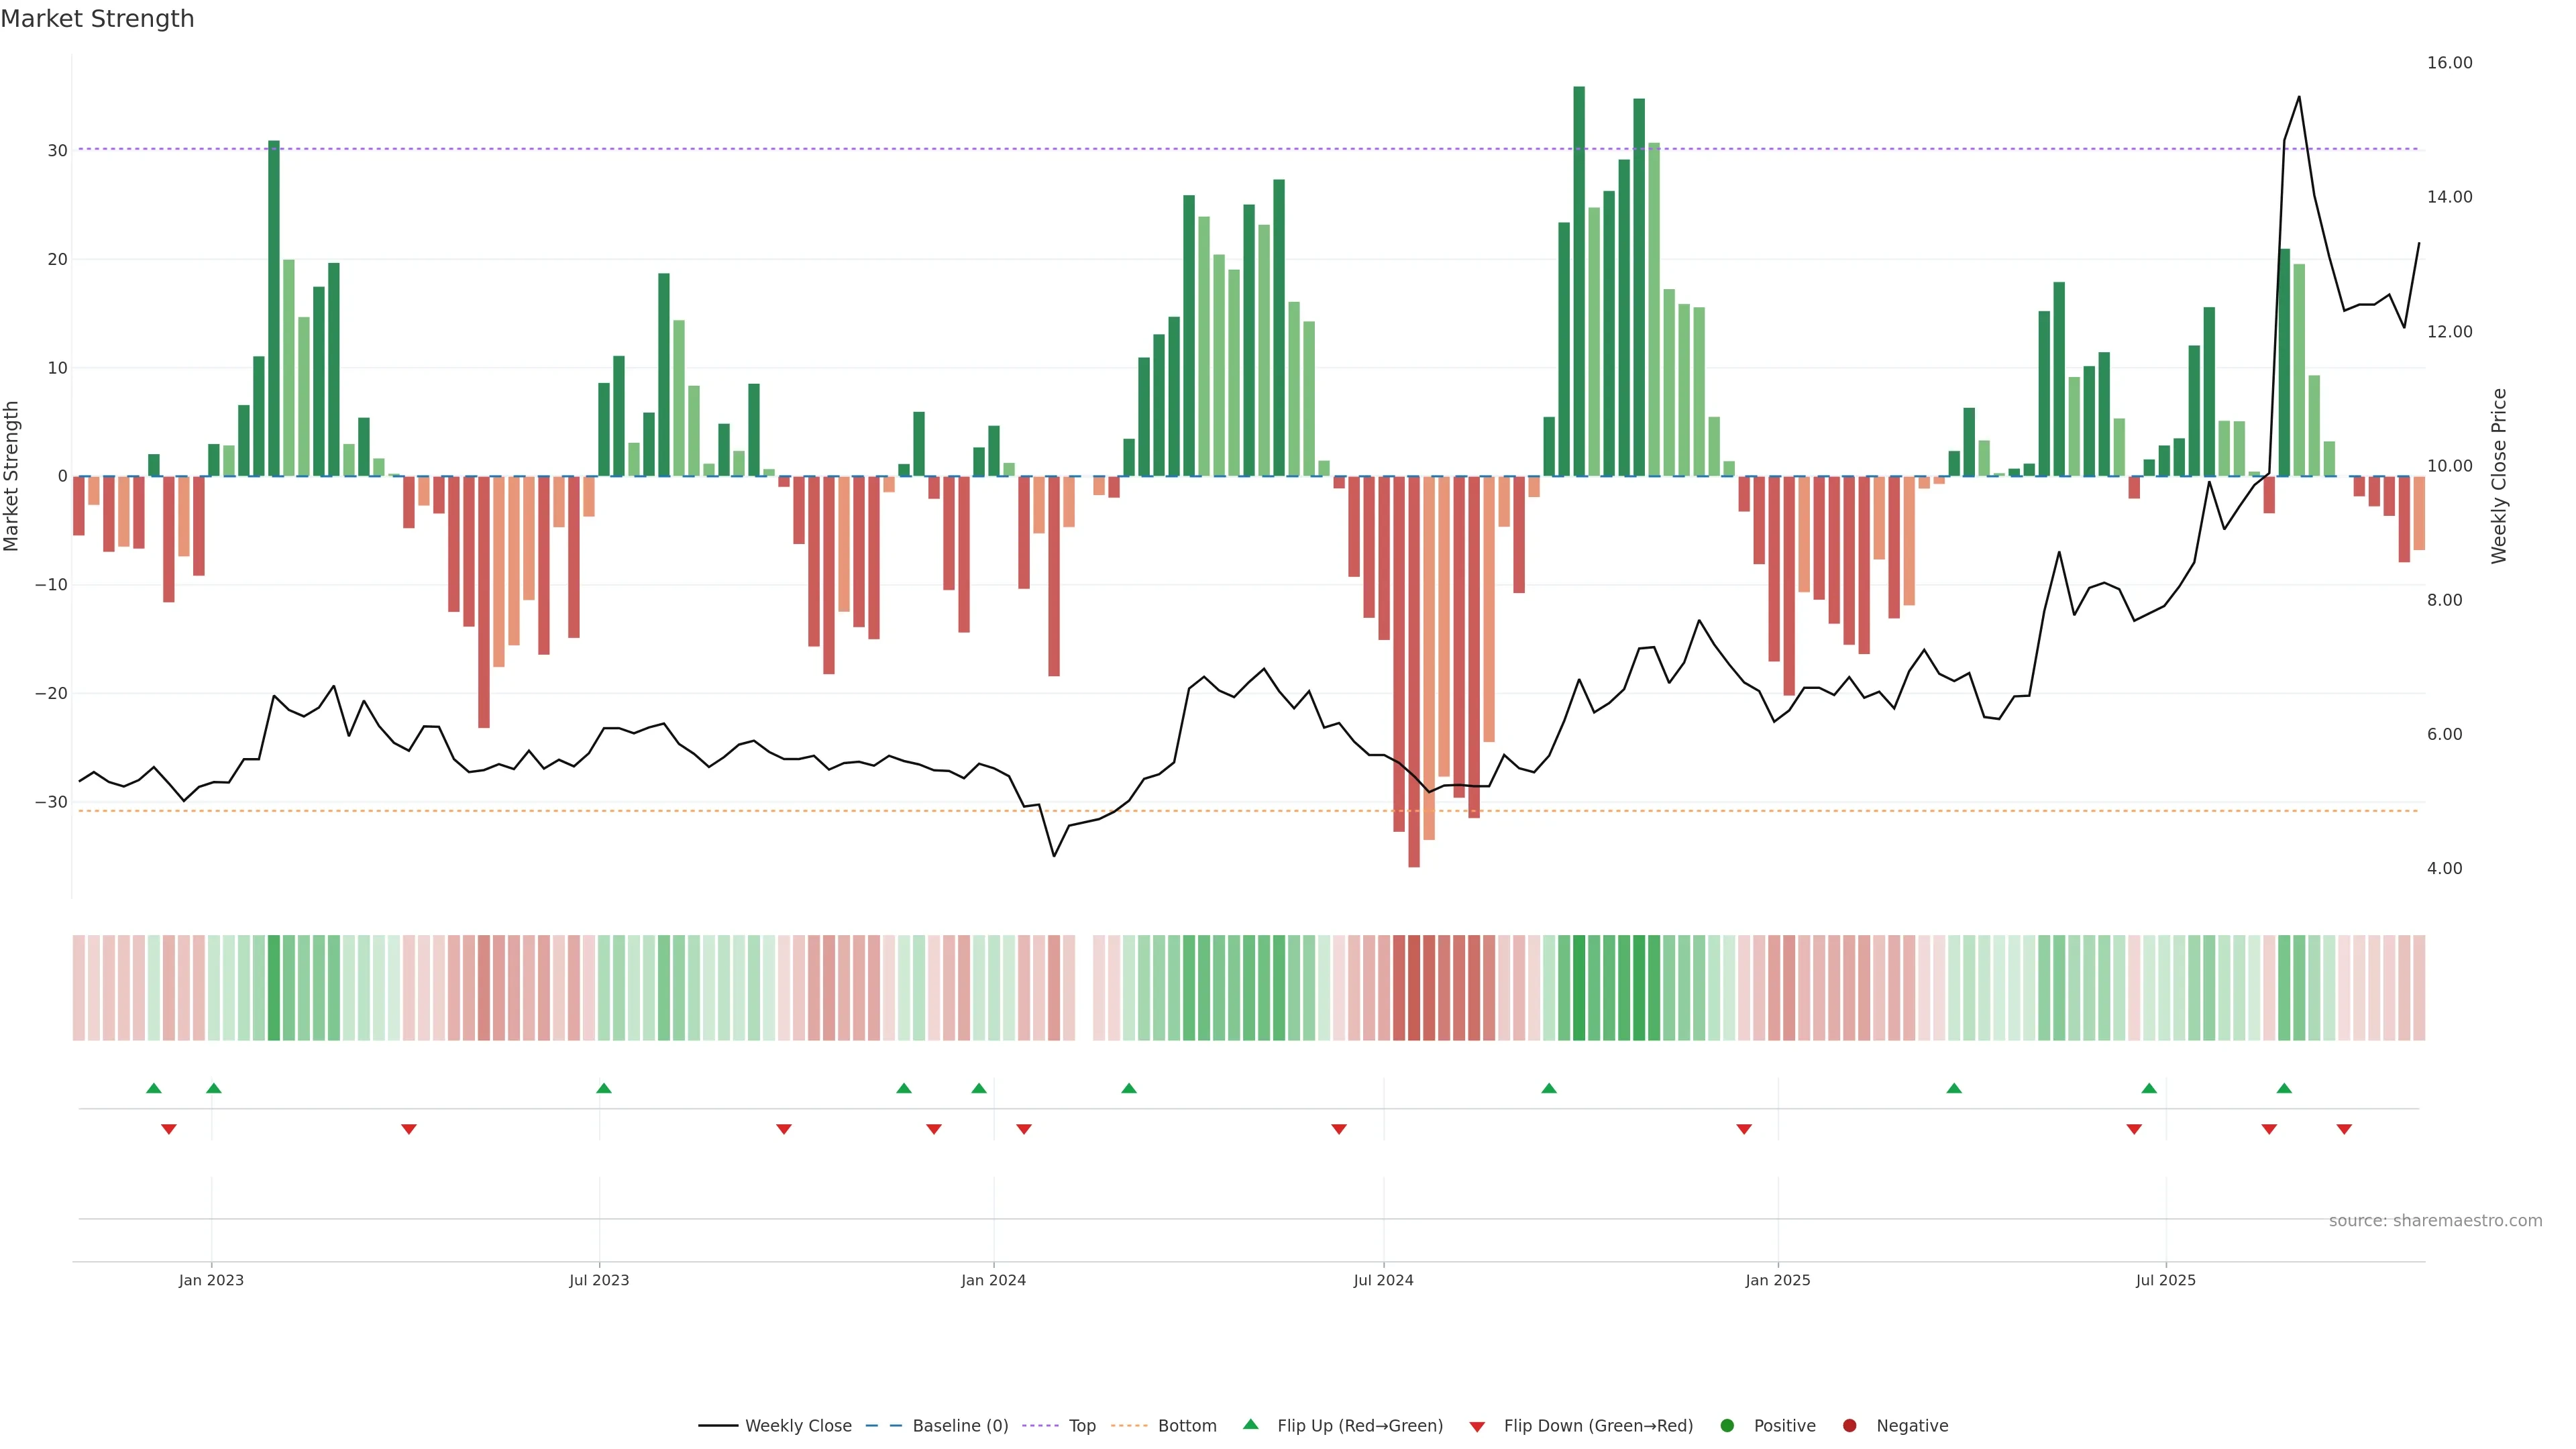Click the Jul 2025 axis label

2165,1280
